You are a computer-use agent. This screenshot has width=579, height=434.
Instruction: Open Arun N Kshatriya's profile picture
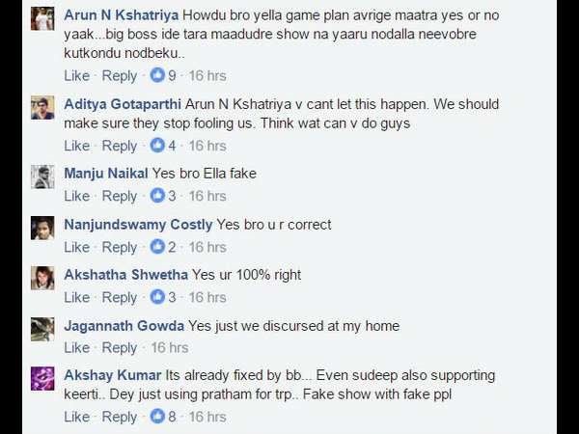pyautogui.click(x=42, y=19)
